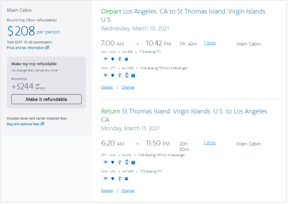
Task: Change the departing March 10 flight
Action: tap(128, 87)
